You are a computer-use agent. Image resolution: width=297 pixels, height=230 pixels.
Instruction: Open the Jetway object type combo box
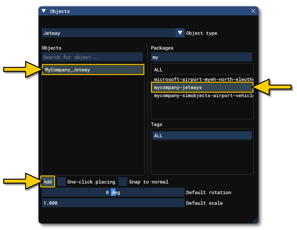(x=109, y=33)
